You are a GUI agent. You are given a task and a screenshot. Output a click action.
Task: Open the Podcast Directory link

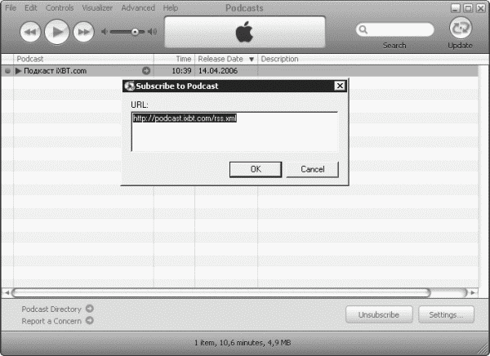pyautogui.click(x=51, y=309)
